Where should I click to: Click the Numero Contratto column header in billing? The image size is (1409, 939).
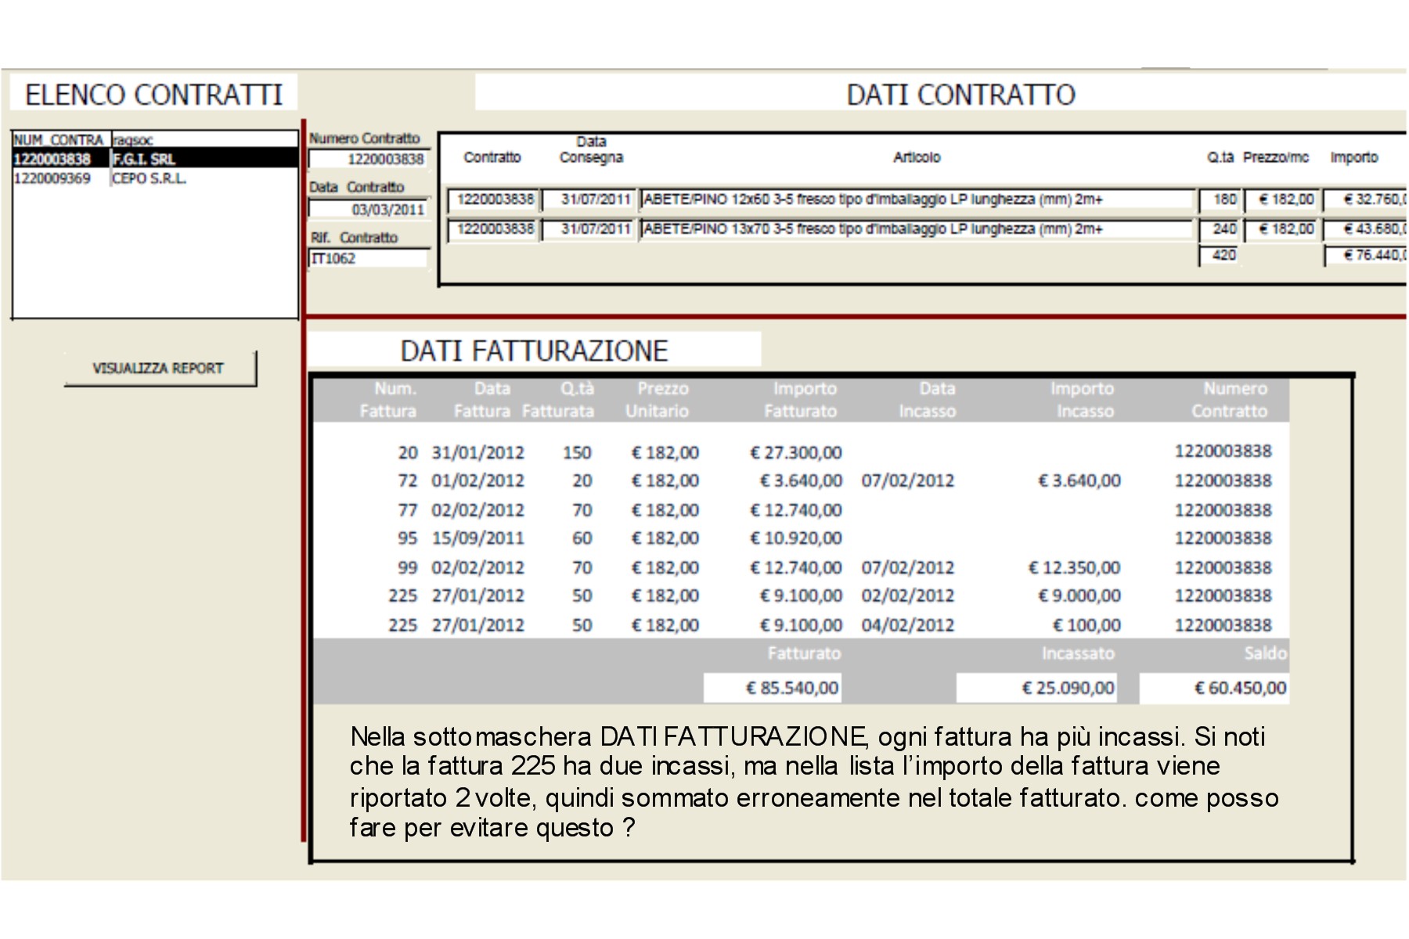pyautogui.click(x=1230, y=400)
